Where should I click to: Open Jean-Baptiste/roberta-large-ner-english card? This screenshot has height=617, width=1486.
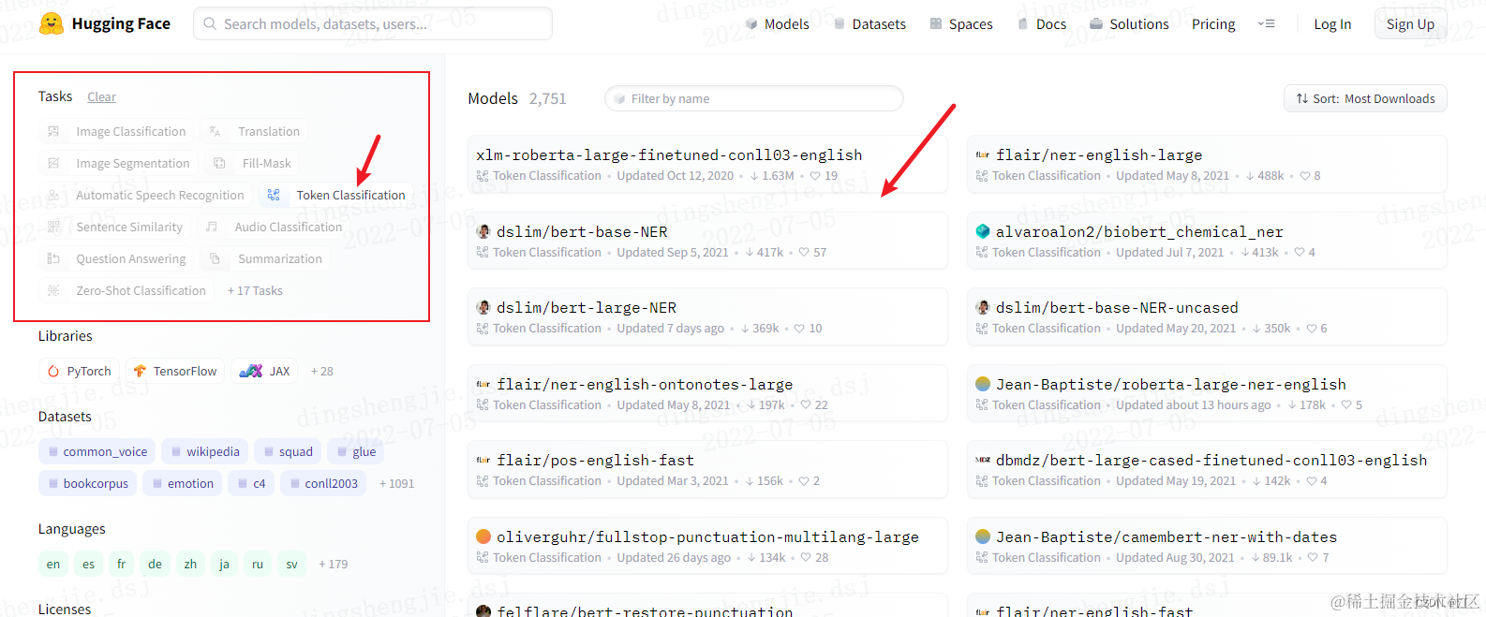pos(1207,393)
